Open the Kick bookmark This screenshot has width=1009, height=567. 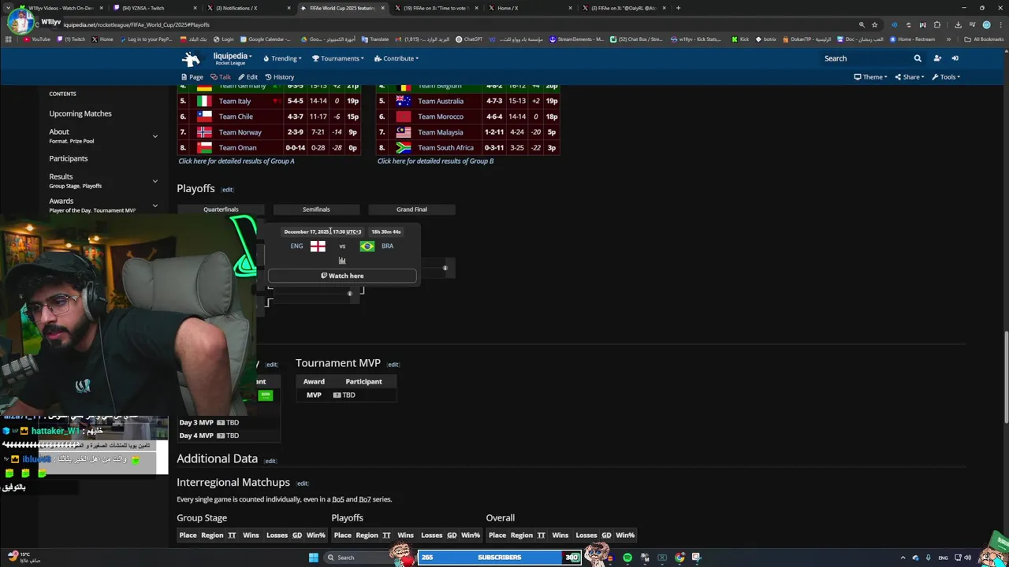pyautogui.click(x=740, y=39)
